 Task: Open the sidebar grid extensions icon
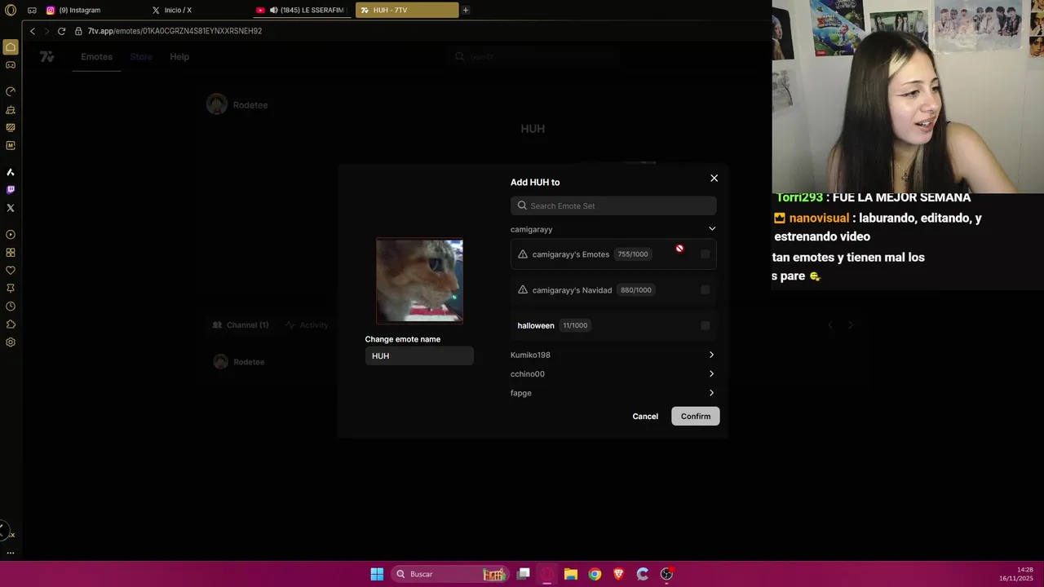tap(11, 253)
